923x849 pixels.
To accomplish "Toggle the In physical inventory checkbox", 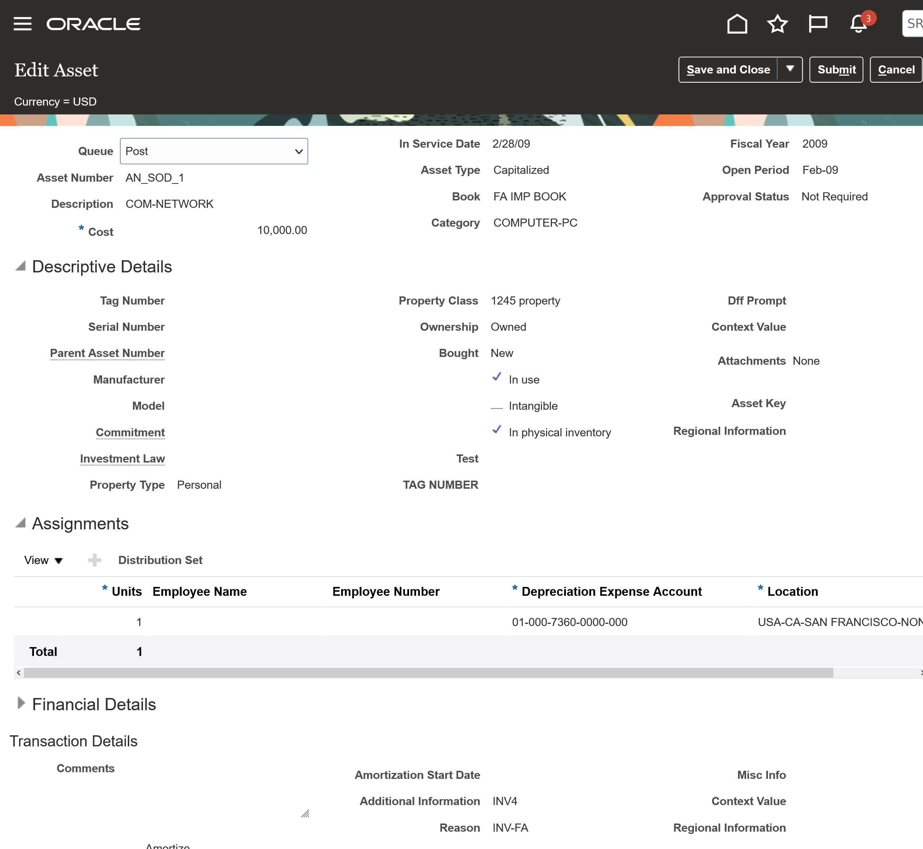I will (497, 430).
